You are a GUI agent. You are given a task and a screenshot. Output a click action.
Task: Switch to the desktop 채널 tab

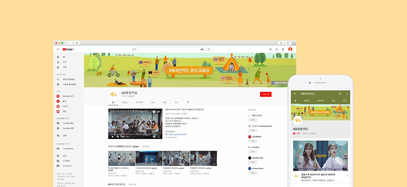tap(153, 103)
